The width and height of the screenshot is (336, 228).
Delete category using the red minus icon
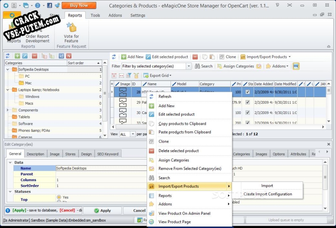point(34,56)
